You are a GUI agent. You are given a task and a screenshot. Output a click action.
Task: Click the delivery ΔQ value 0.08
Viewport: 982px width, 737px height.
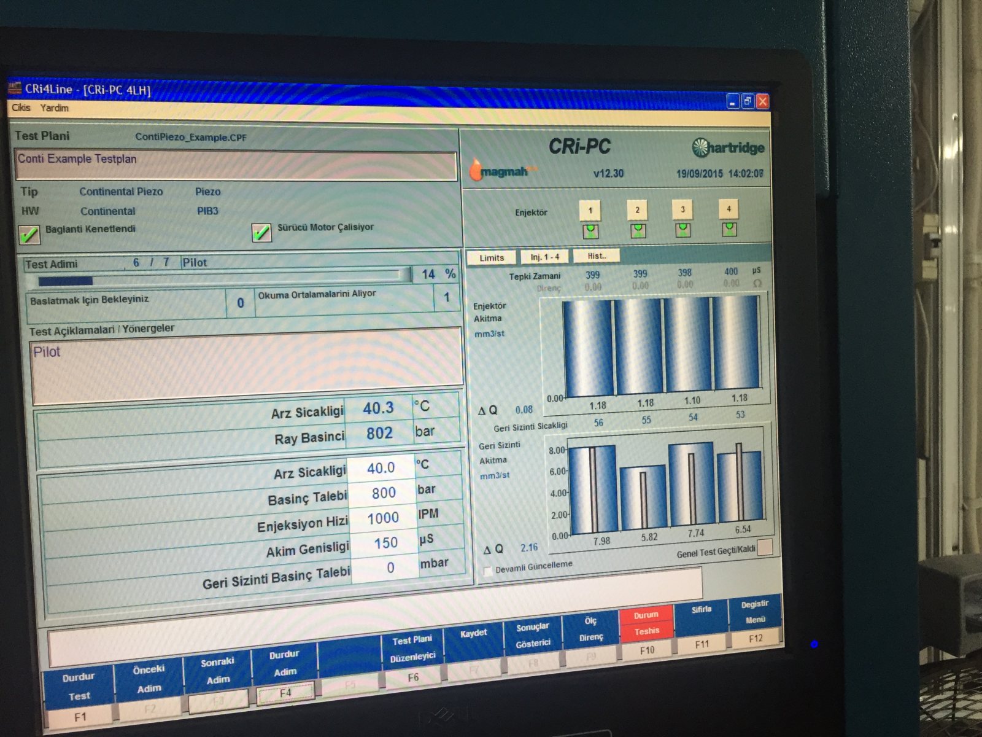(524, 410)
